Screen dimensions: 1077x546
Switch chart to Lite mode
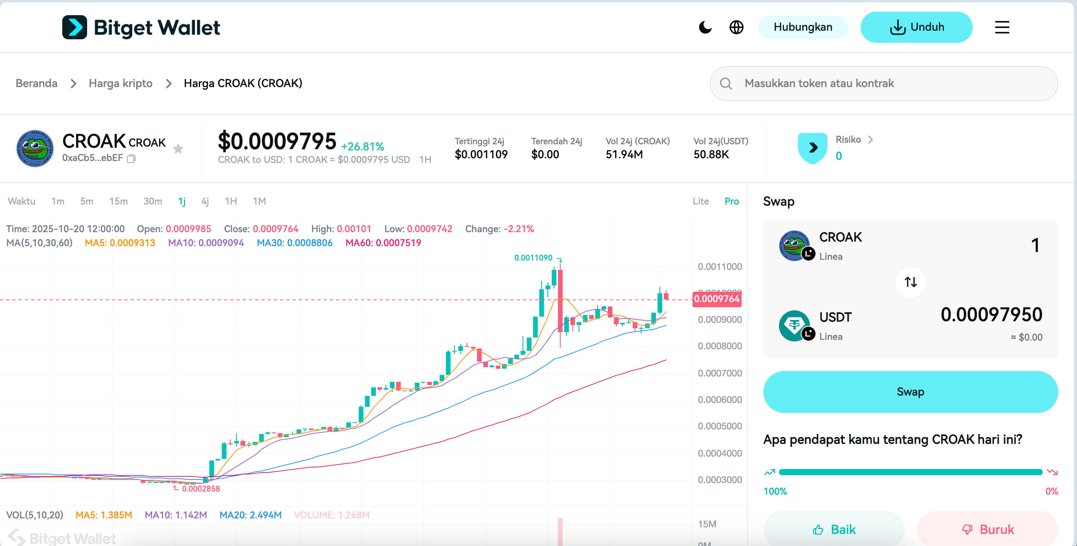tap(700, 201)
